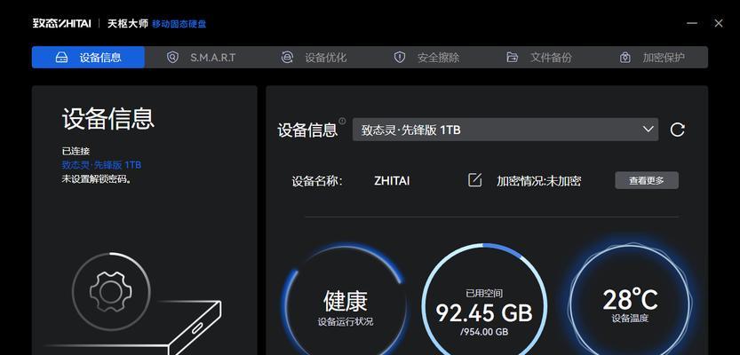Click the 致态 ZHITAI logo
The width and height of the screenshot is (740, 355).
tap(62, 23)
